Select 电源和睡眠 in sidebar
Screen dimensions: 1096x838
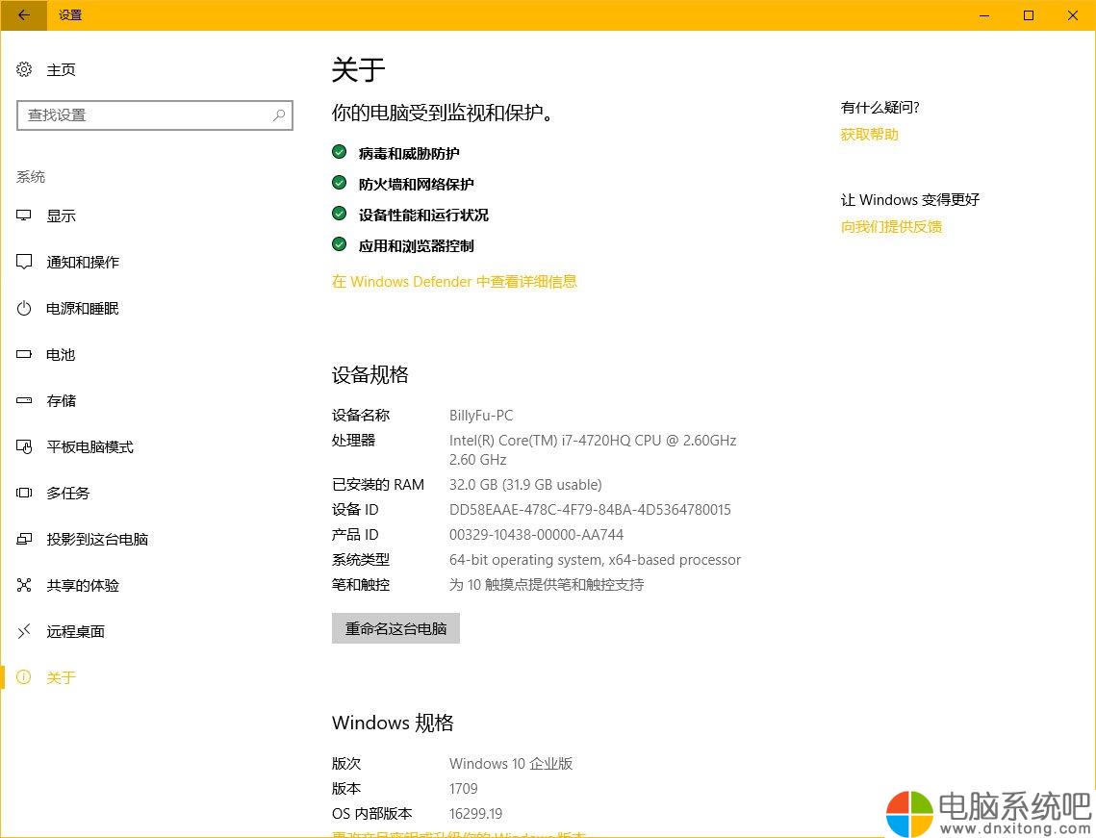[83, 308]
